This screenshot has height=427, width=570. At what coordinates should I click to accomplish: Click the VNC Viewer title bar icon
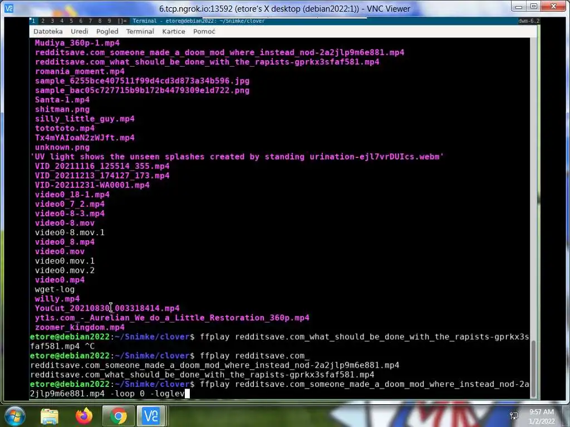pos(9,8)
